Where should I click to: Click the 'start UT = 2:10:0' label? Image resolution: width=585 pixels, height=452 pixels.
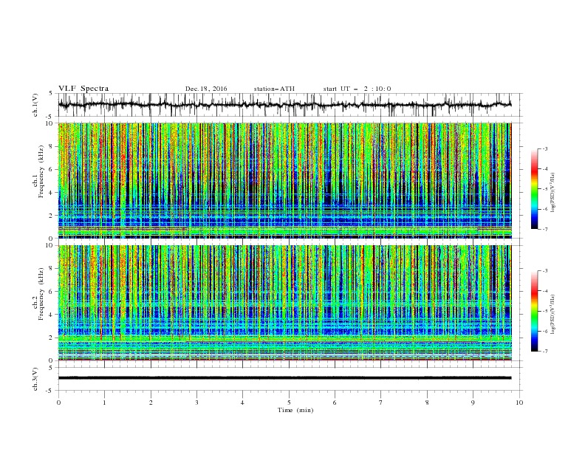(x=357, y=89)
